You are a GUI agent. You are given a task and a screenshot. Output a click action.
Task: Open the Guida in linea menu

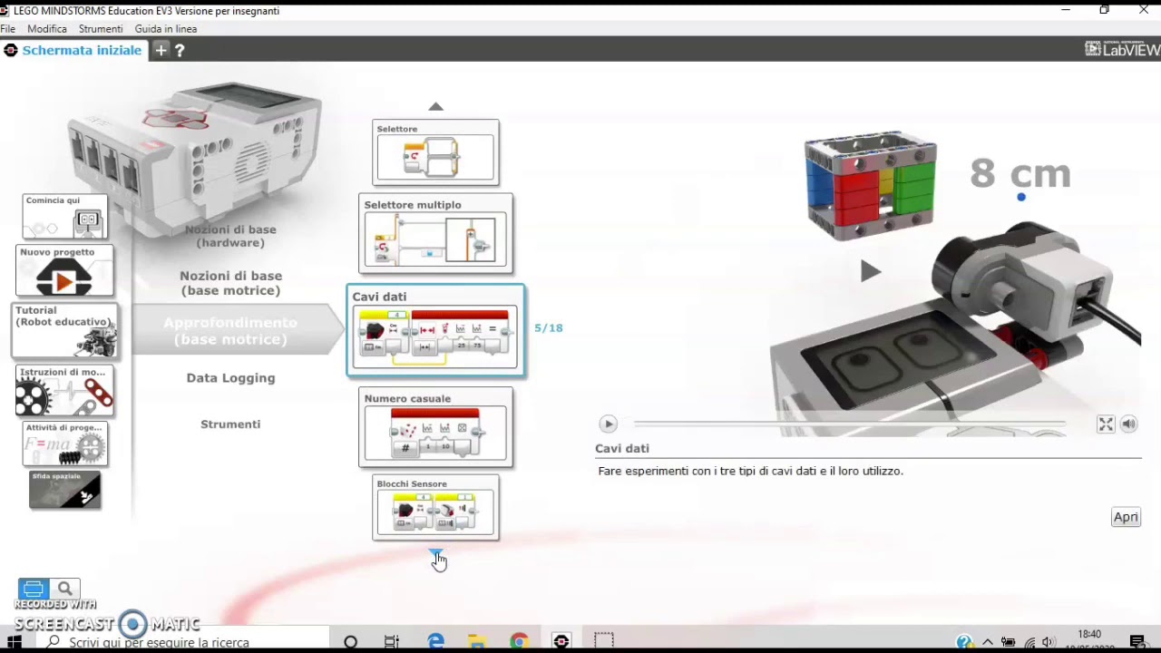(x=166, y=29)
